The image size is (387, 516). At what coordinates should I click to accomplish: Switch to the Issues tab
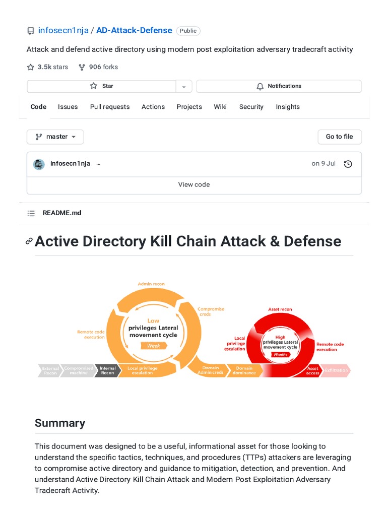tap(68, 107)
